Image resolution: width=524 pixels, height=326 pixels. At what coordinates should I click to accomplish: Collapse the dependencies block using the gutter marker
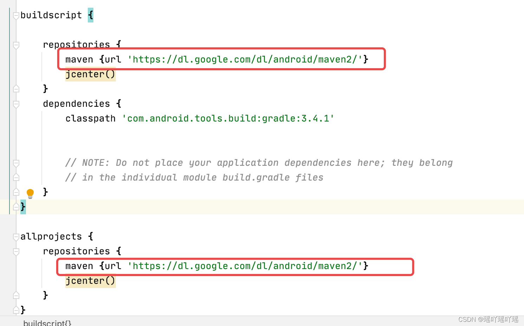point(15,104)
